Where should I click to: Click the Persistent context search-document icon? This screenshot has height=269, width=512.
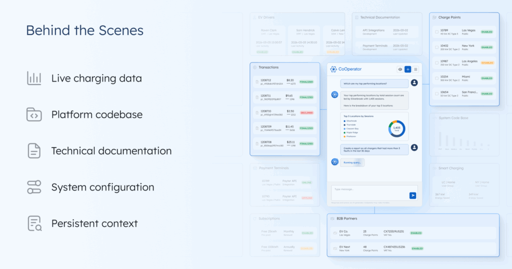click(34, 223)
